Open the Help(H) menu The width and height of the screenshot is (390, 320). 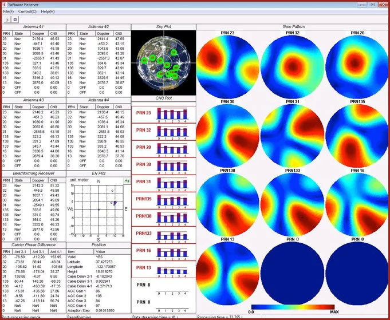click(x=48, y=11)
